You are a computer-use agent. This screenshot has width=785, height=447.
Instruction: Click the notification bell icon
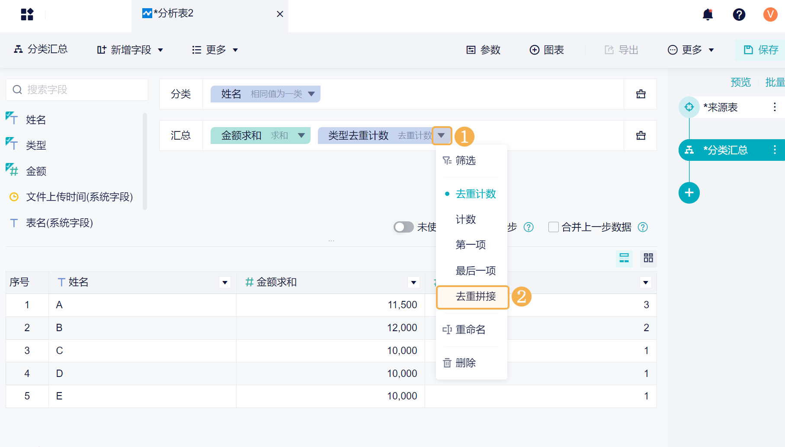click(708, 15)
